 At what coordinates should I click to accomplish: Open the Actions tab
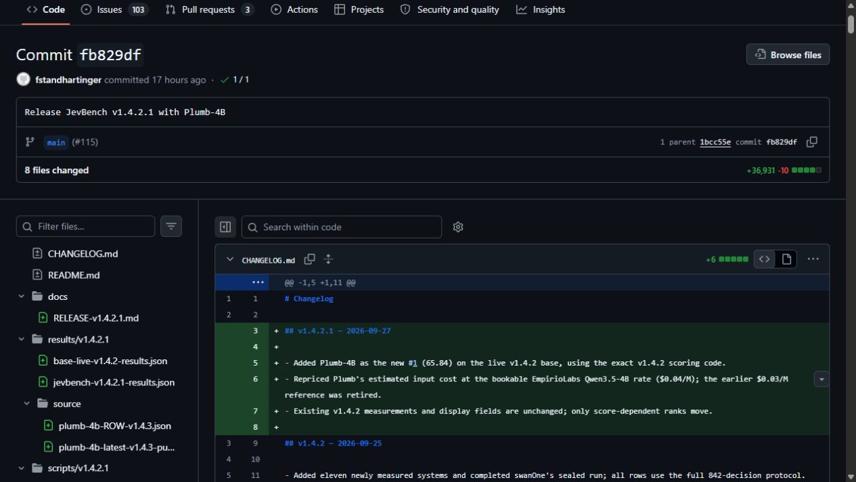pyautogui.click(x=294, y=9)
